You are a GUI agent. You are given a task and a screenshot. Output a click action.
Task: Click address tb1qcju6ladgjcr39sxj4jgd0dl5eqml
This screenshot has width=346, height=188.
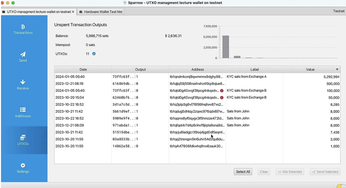click(197, 132)
